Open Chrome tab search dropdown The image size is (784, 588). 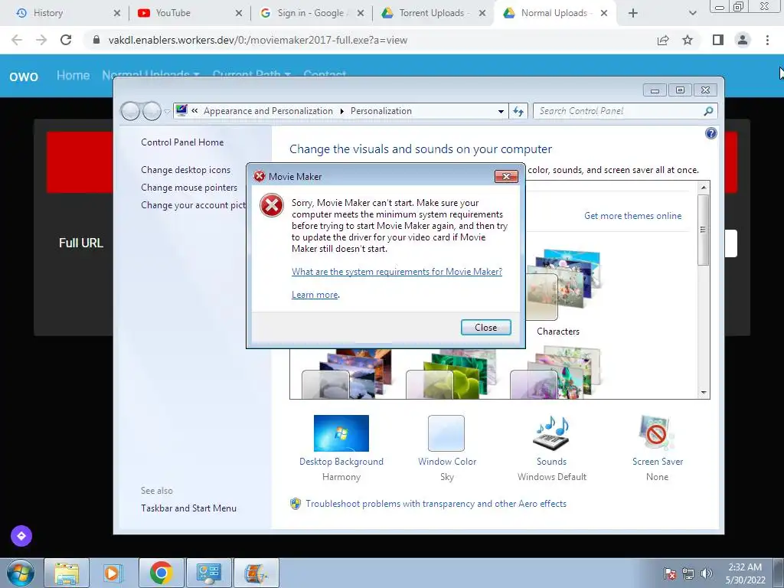click(692, 13)
